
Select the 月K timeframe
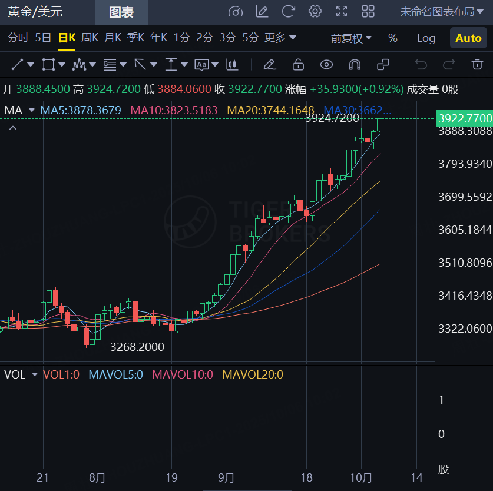tap(113, 38)
